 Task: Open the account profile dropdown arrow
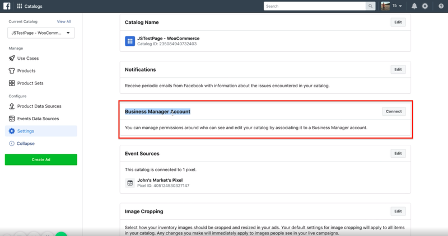(400, 6)
